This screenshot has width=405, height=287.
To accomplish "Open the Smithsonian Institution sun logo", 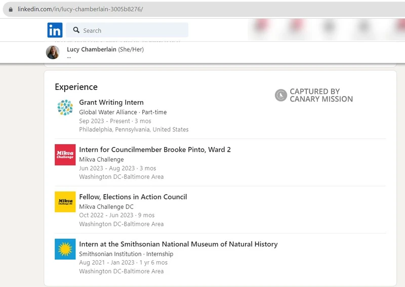I will 65,249.
